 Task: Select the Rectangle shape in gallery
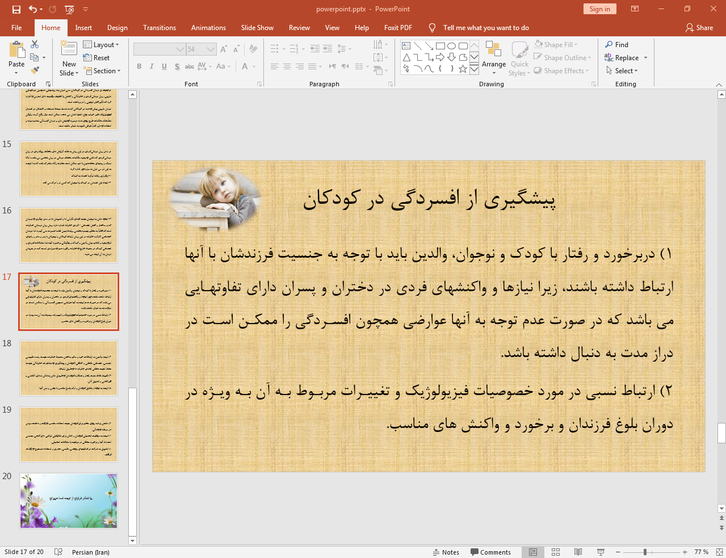click(x=440, y=46)
